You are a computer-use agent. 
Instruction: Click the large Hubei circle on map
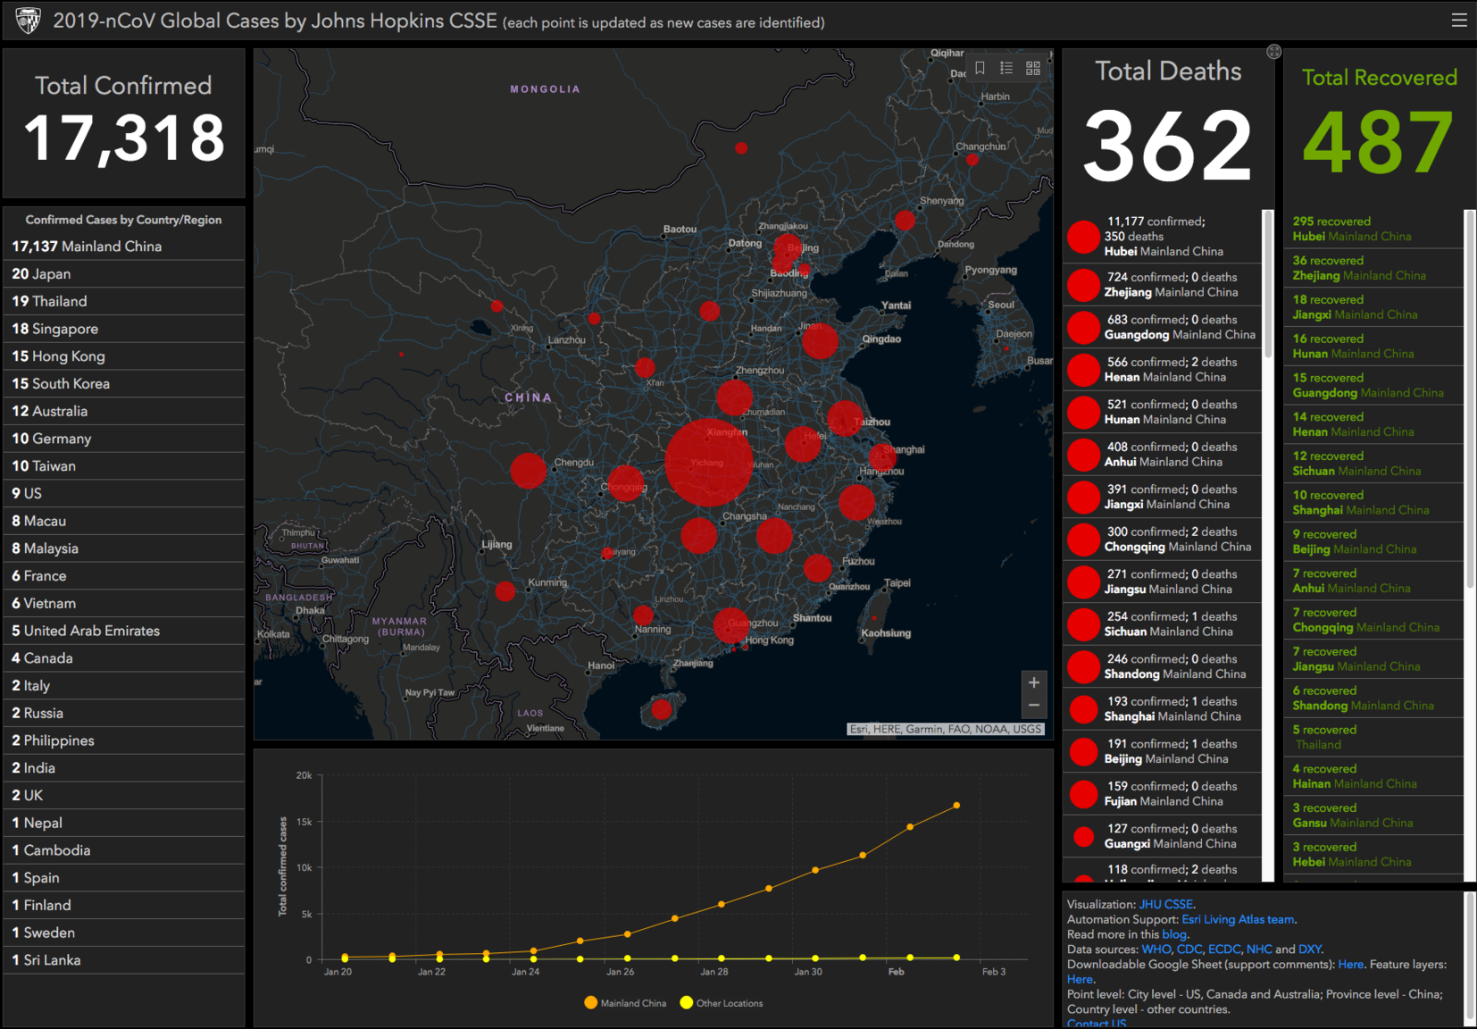[709, 463]
